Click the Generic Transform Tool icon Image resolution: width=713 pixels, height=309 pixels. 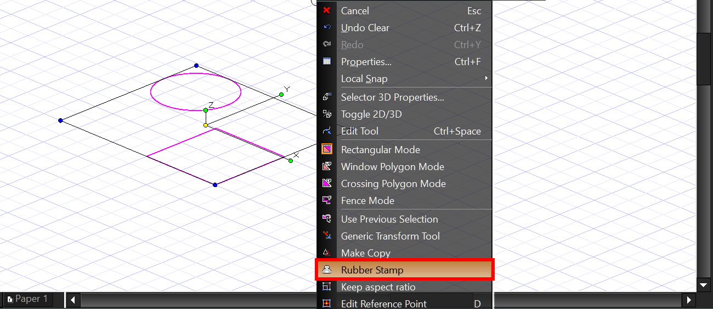click(x=327, y=236)
